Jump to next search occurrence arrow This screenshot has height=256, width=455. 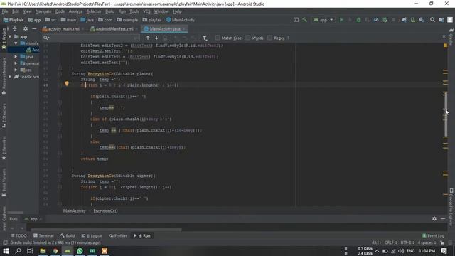(x=156, y=38)
